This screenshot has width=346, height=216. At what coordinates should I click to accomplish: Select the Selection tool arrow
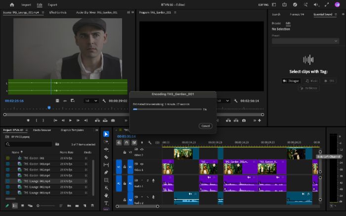point(106,134)
